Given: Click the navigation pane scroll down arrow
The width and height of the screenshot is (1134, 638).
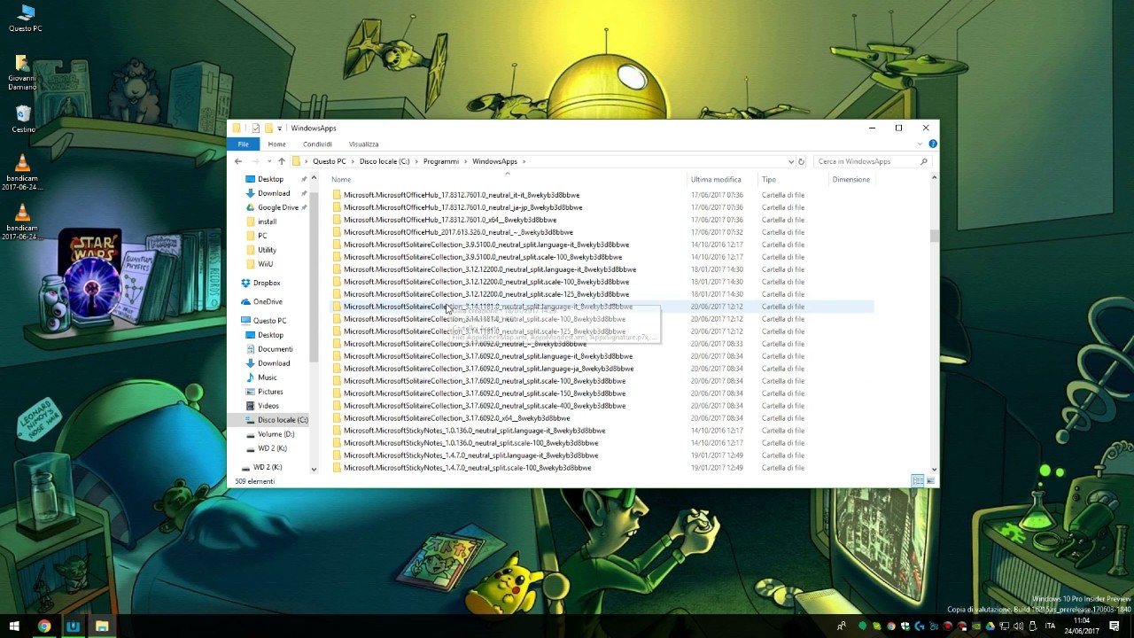Looking at the screenshot, I should [x=314, y=469].
